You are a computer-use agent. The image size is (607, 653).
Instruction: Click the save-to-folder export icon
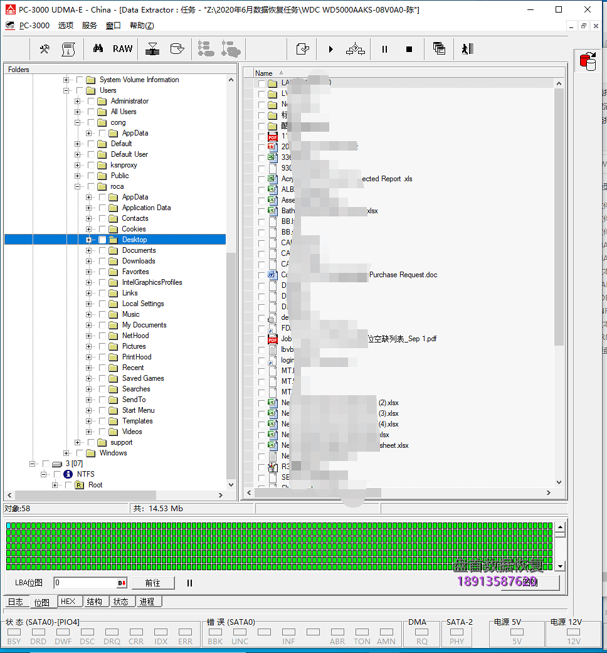pos(303,49)
